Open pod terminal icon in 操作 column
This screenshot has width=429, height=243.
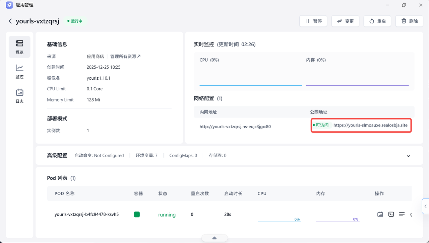(391, 214)
